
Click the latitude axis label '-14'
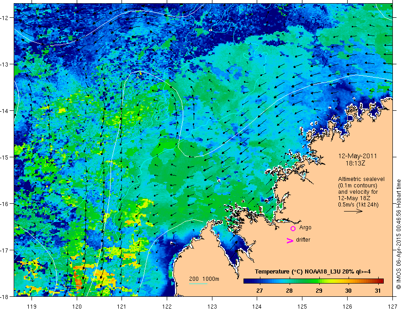coord(5,111)
